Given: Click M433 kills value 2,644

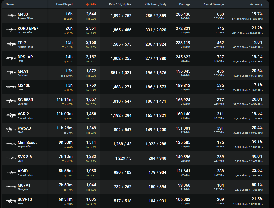Looking at the screenshot, I should tap(91, 14).
